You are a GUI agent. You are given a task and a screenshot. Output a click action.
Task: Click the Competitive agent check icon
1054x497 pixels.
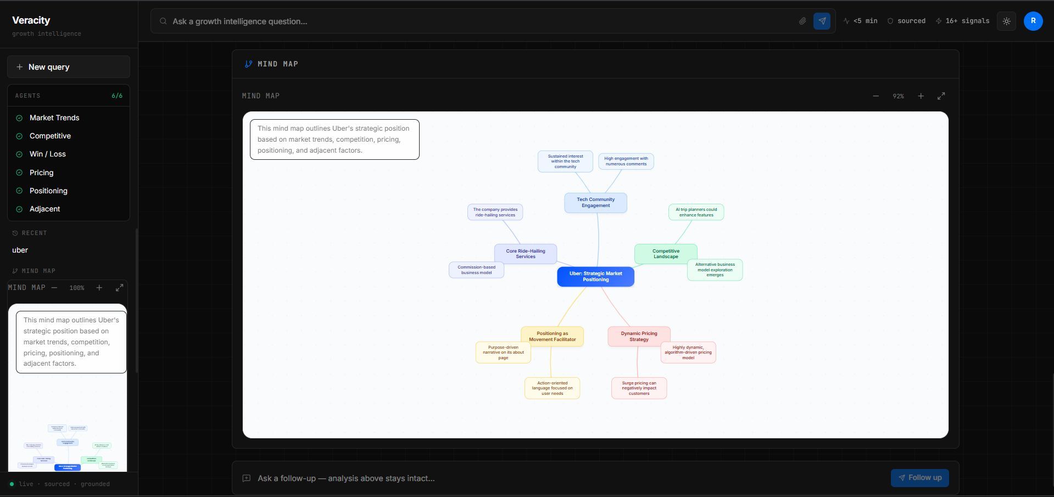[19, 136]
